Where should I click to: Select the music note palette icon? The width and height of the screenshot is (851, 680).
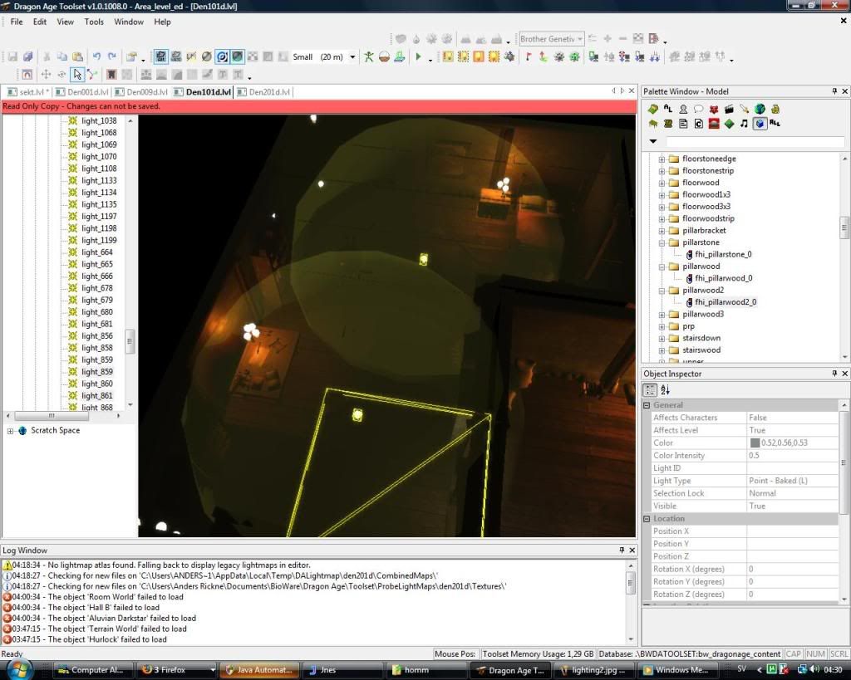click(x=744, y=124)
